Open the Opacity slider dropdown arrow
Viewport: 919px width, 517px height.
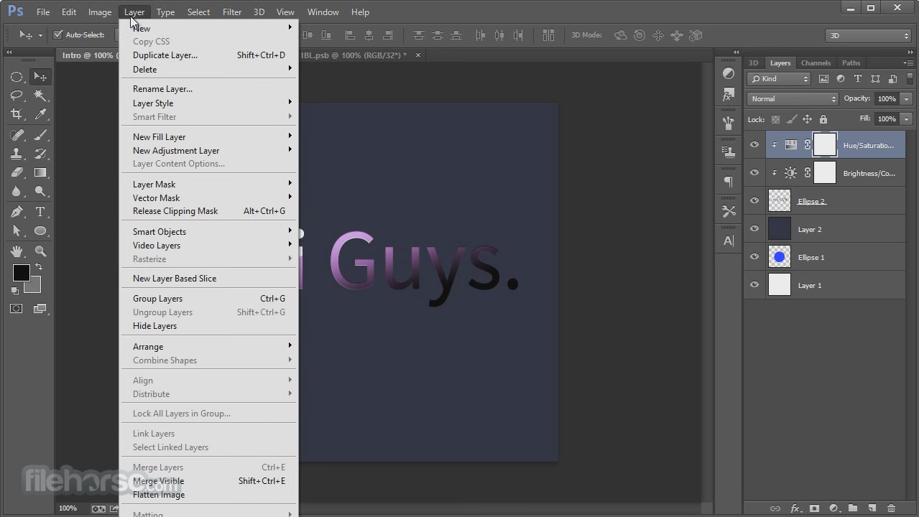[906, 99]
